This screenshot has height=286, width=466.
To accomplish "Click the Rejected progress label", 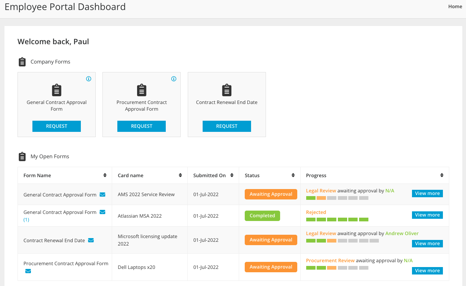I will 316,212.
